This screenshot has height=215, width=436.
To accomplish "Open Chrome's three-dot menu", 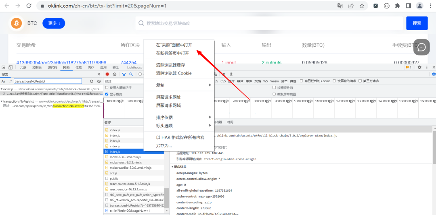I will coord(430,6).
